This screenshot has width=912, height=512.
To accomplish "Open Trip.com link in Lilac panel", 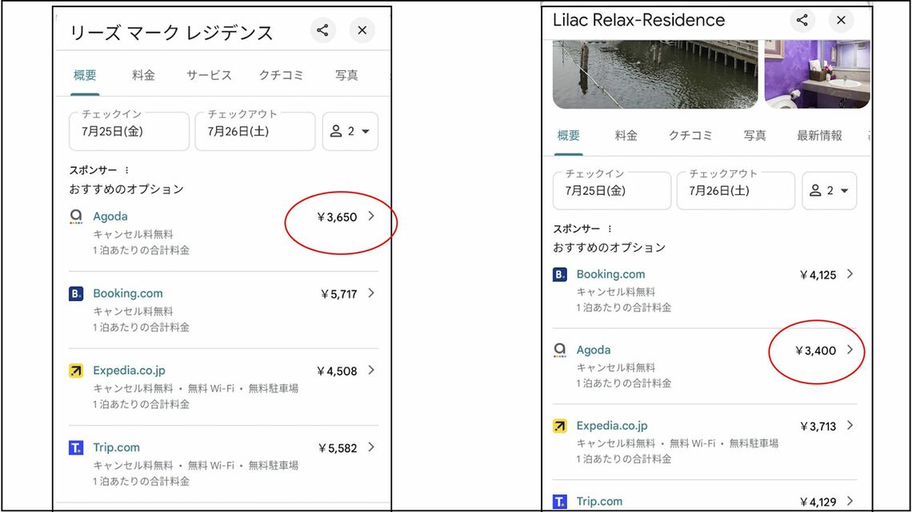I will [599, 501].
